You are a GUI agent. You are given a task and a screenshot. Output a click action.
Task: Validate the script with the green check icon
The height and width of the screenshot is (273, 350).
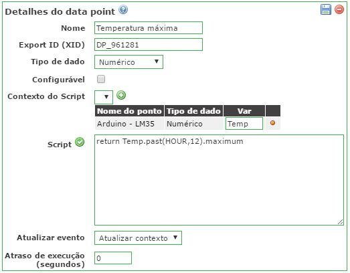(x=80, y=142)
